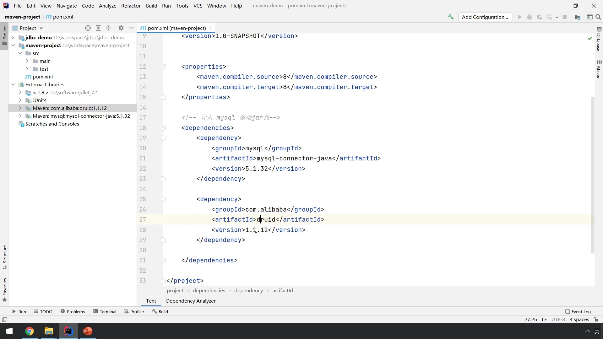Click the tool window quick-access icon in the bottom left
The image size is (603, 339).
click(5, 320)
